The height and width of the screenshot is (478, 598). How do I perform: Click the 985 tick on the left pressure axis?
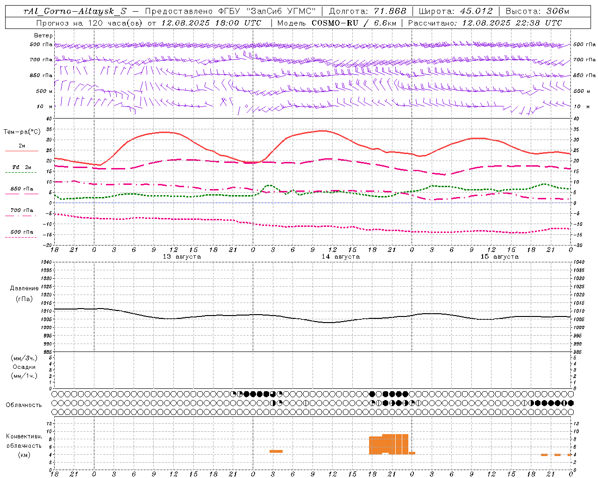(x=49, y=352)
